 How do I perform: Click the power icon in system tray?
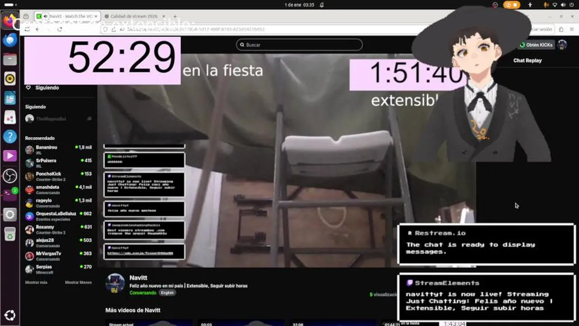click(571, 5)
